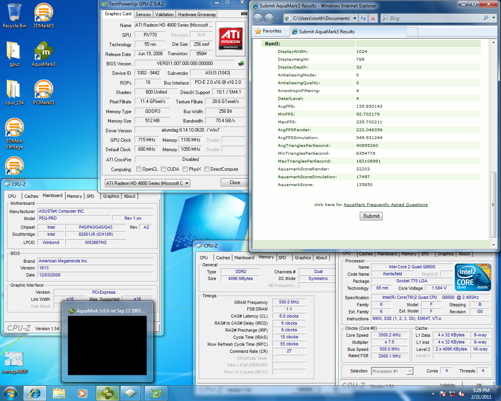Open the vantage8800 desktop file
The image size is (501, 401).
click(14, 363)
